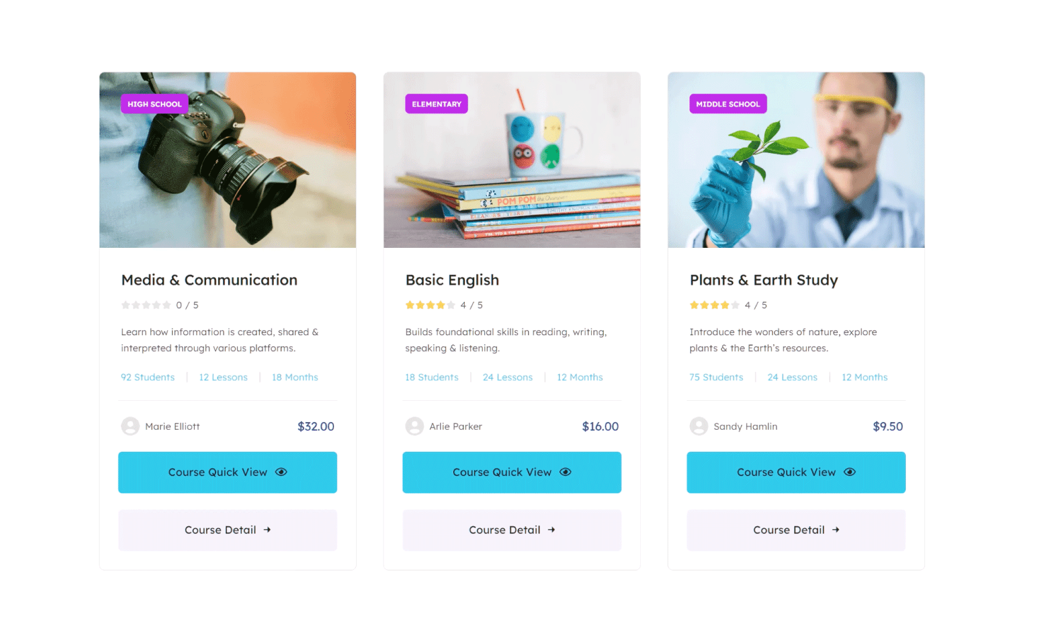Click instructor name Sandy Hamlin
The height and width of the screenshot is (637, 1042).
(x=745, y=426)
